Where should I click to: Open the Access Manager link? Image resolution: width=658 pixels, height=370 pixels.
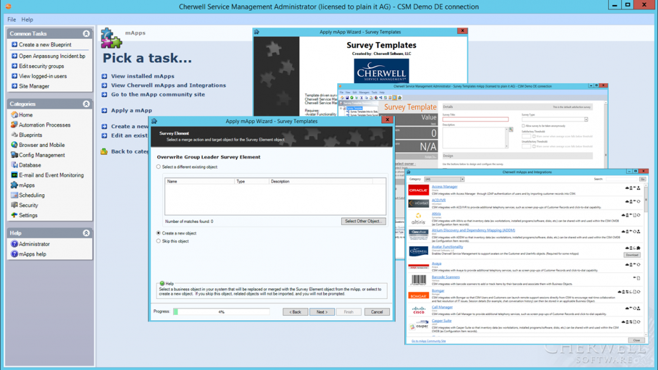pyautogui.click(x=445, y=187)
